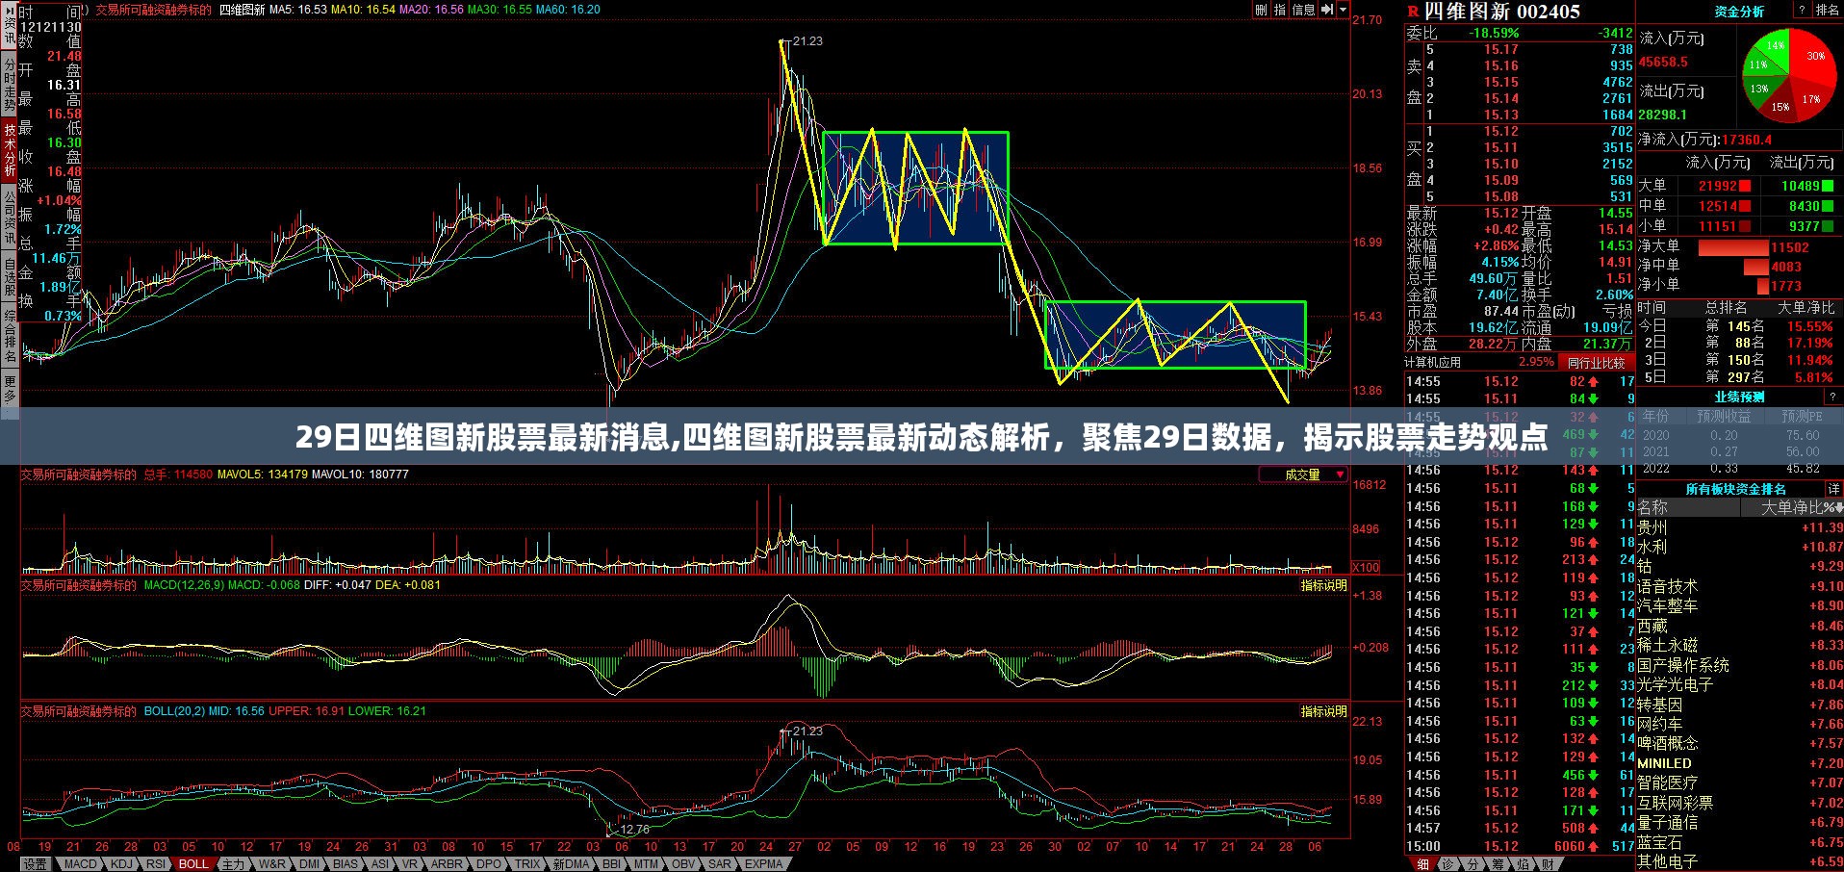Open the 综合排名 vertical tab in the sidebar
Screen dimensions: 1844x872
(10, 337)
